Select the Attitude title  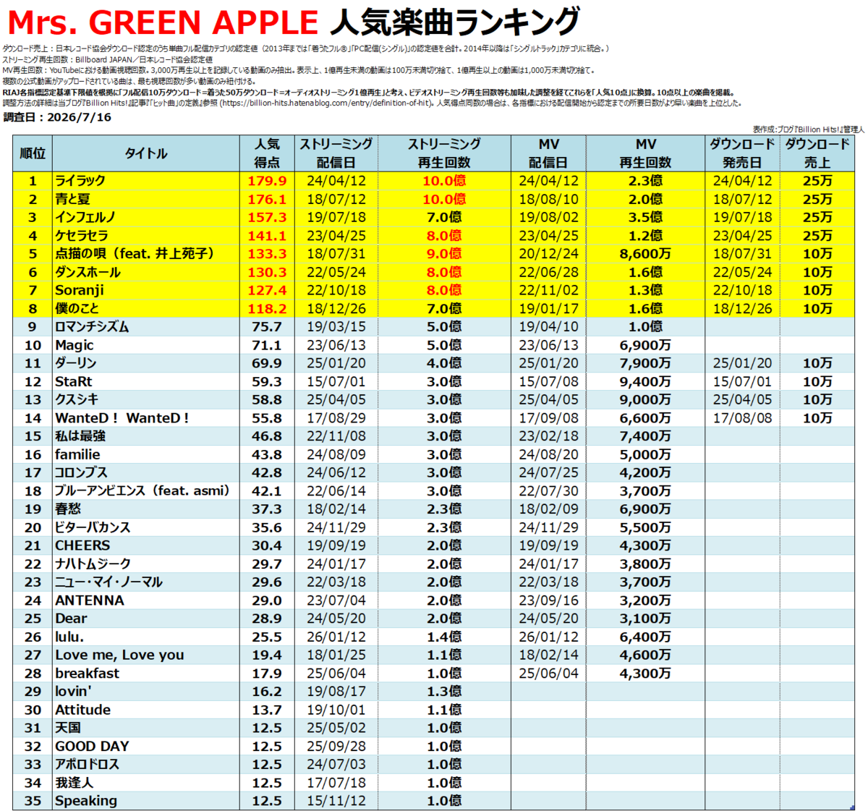coord(83,710)
